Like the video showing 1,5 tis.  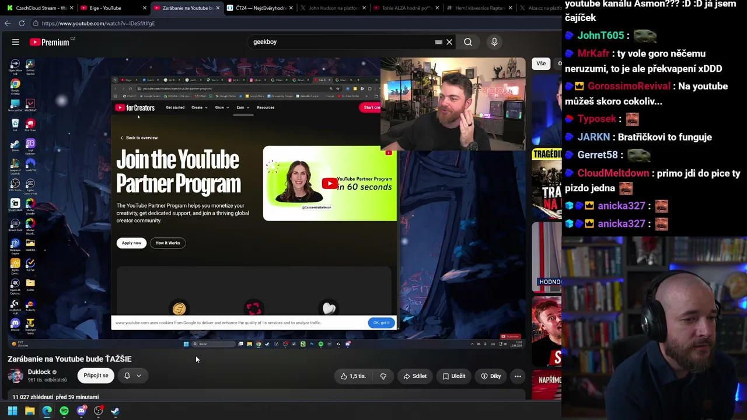coord(353,376)
